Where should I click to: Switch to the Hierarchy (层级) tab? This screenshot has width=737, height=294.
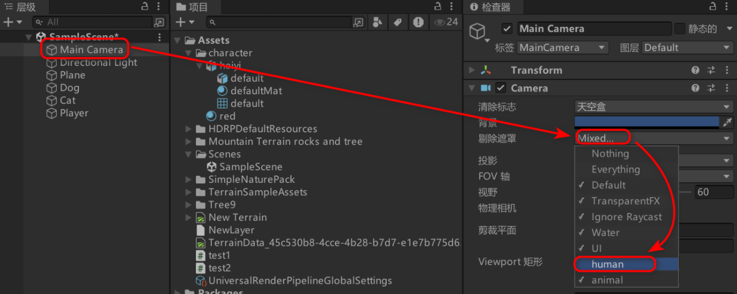pyautogui.click(x=20, y=7)
